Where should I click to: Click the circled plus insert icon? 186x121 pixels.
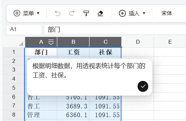(x=122, y=13)
